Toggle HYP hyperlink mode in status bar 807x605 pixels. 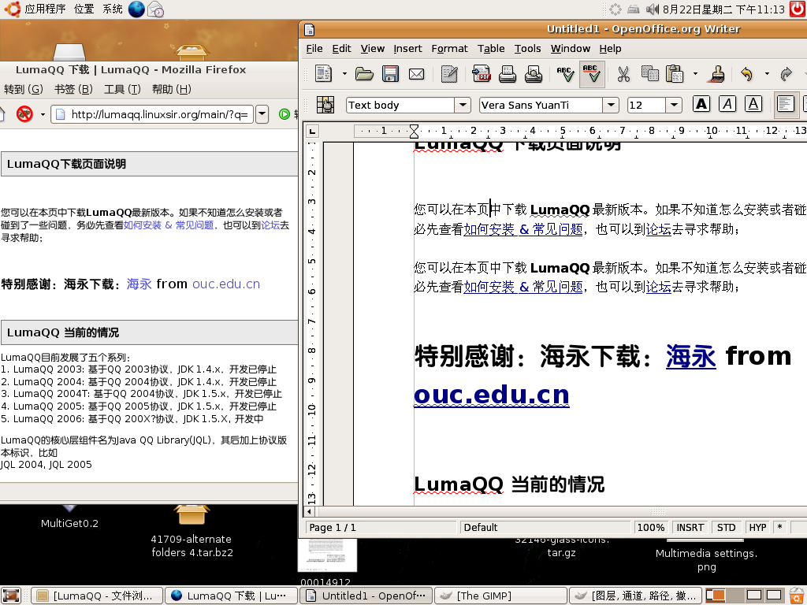(757, 527)
